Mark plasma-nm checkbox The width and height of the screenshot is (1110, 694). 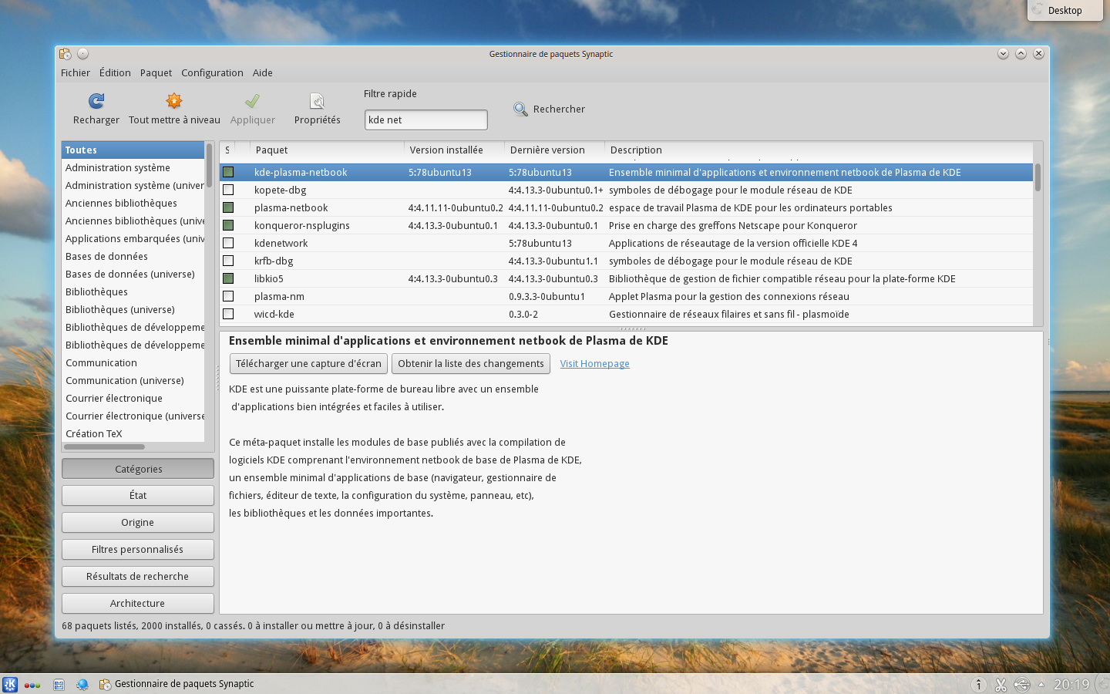pyautogui.click(x=228, y=296)
